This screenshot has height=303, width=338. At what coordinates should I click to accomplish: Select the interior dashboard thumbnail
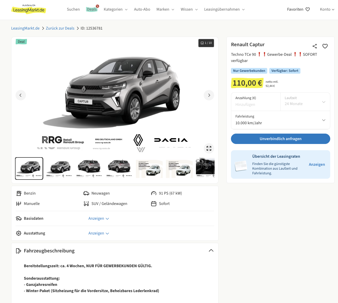[x=205, y=168]
